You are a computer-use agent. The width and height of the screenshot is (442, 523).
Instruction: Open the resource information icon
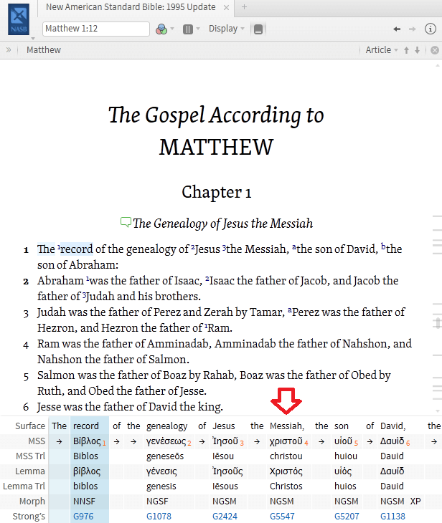coord(431,29)
